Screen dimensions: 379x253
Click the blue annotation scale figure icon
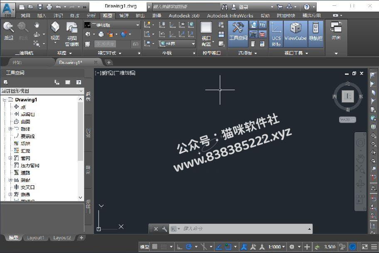point(244,247)
